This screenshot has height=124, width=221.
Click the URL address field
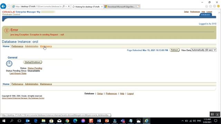[x=38, y=6]
